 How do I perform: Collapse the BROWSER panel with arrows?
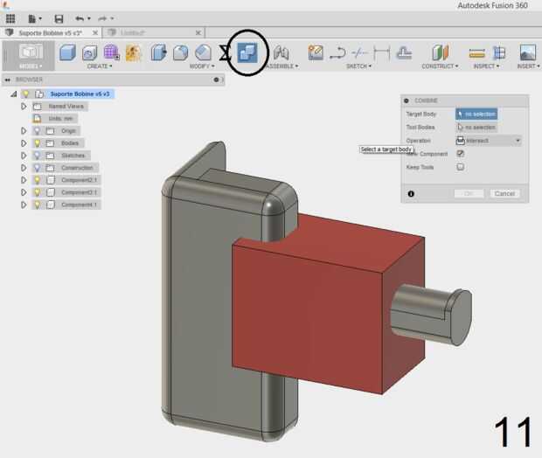[8, 80]
